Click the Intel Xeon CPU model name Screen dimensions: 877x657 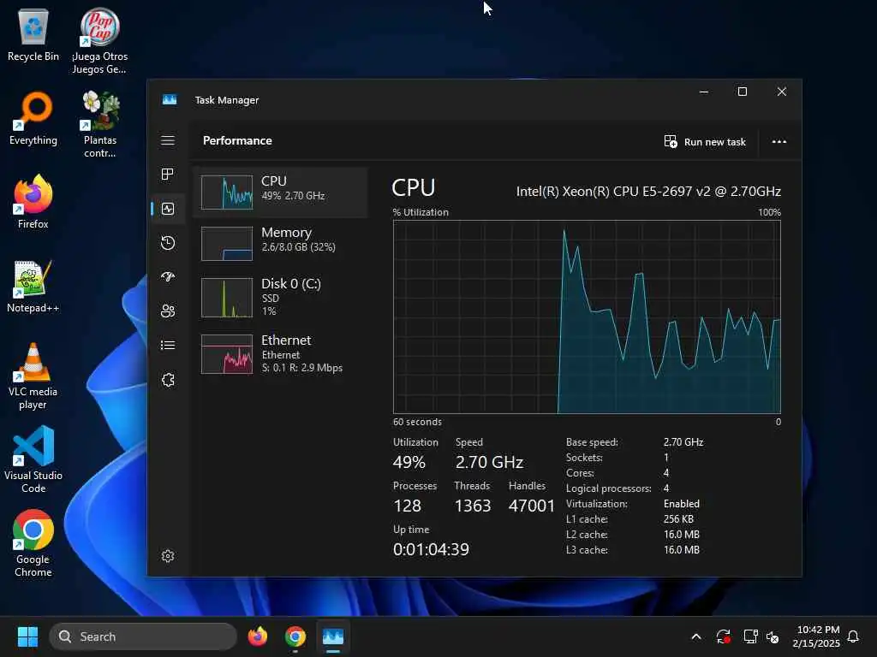point(648,192)
